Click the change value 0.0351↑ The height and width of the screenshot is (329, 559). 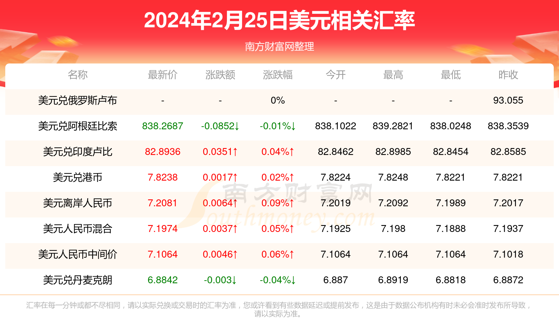point(220,152)
